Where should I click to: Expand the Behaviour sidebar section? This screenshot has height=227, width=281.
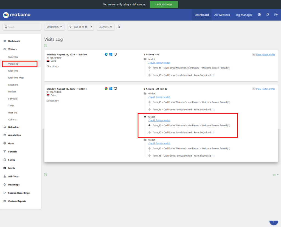tap(14, 127)
